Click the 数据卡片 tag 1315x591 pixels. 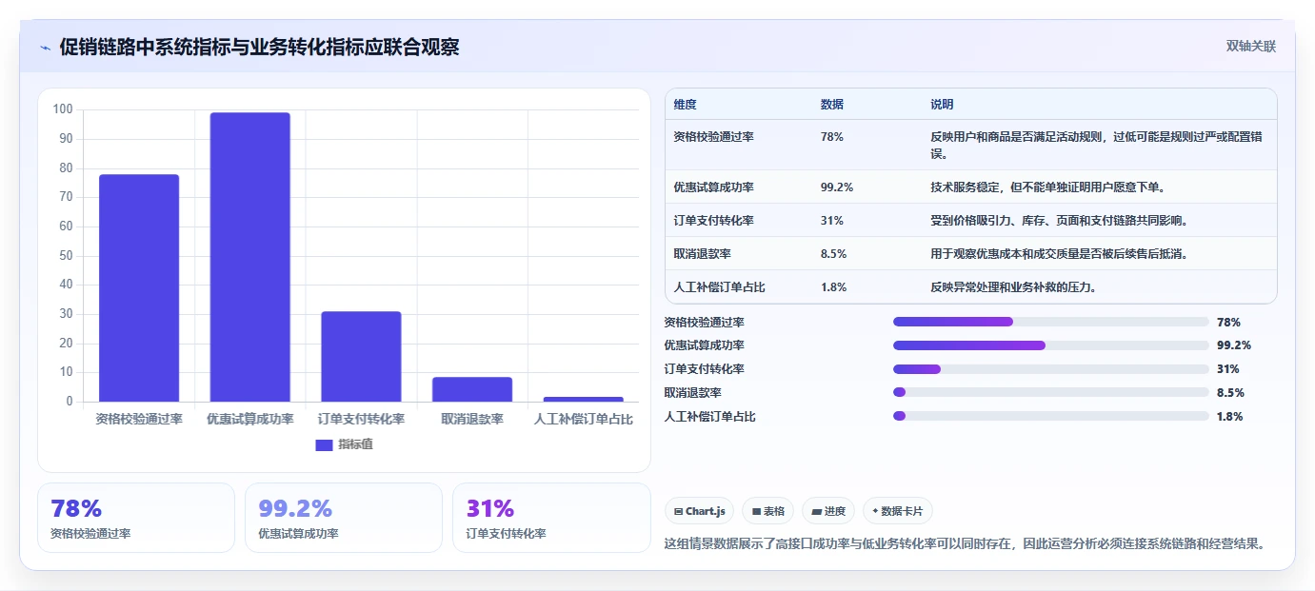898,511
